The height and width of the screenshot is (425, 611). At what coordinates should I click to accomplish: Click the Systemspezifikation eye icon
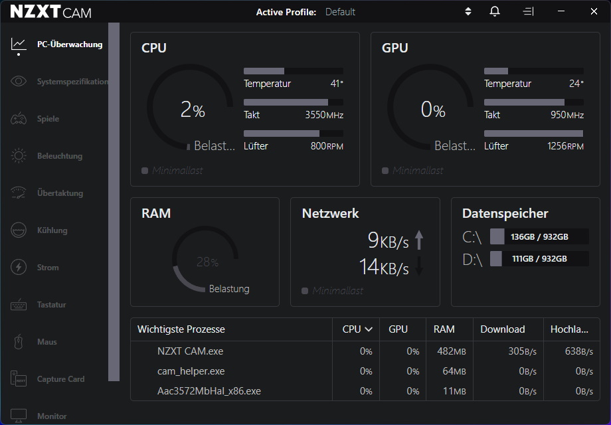point(19,81)
